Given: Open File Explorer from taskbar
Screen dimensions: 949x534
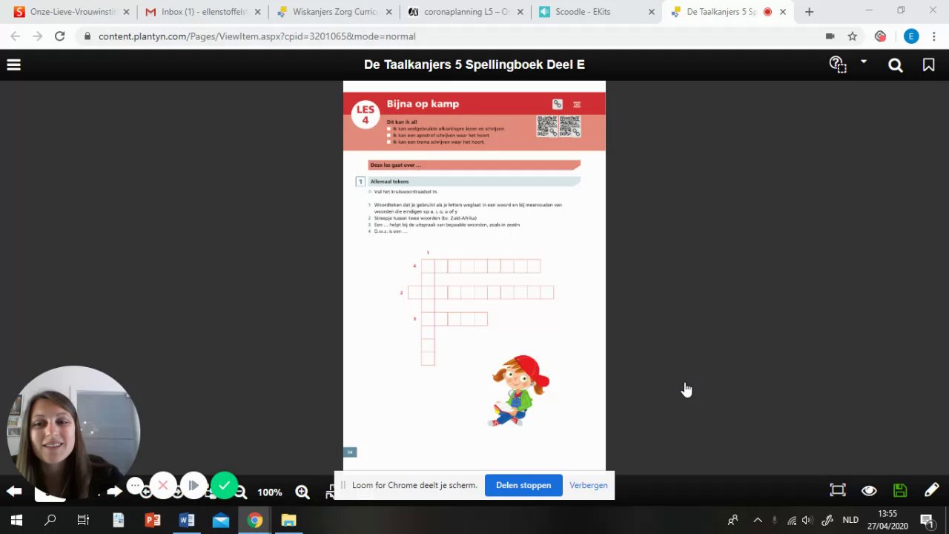Looking at the screenshot, I should tap(288, 520).
